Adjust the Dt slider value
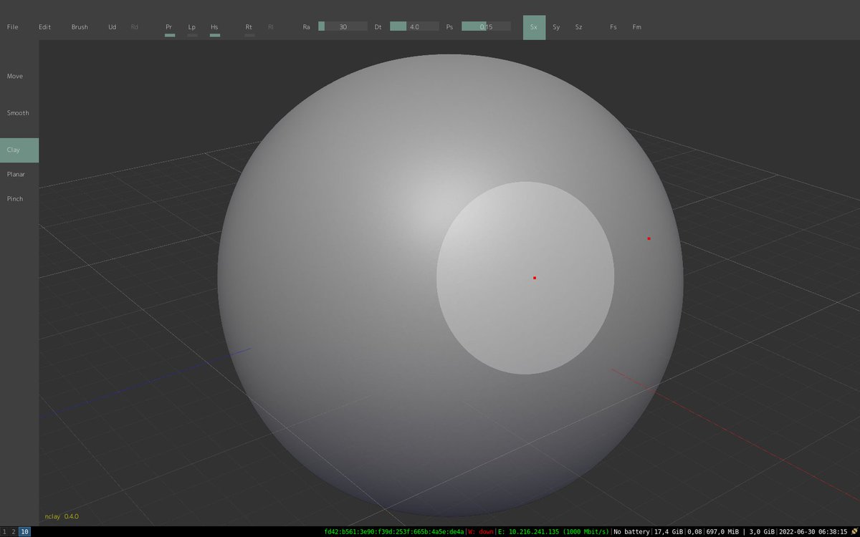 416,26
